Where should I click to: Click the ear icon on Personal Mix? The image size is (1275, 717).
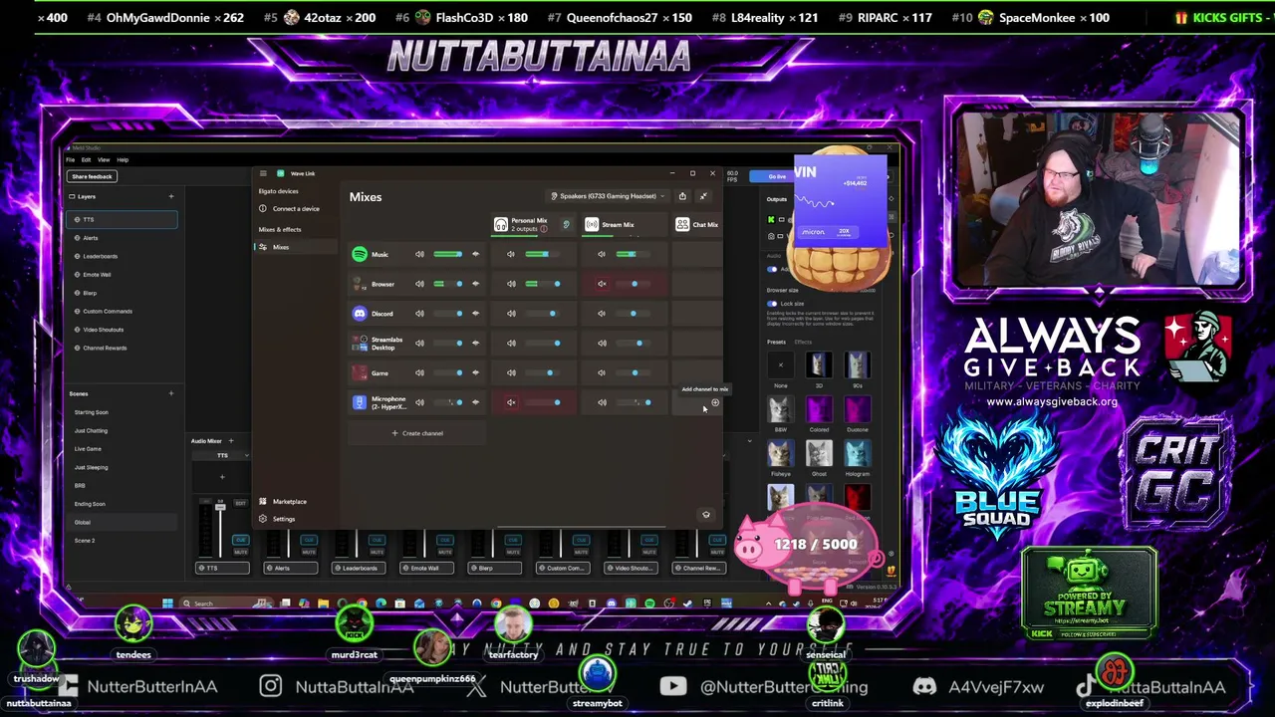click(x=566, y=225)
